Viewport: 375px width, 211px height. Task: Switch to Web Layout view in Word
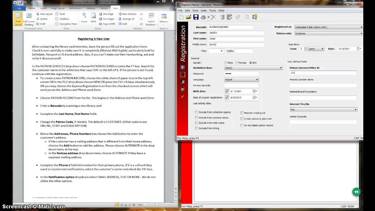coord(44,14)
